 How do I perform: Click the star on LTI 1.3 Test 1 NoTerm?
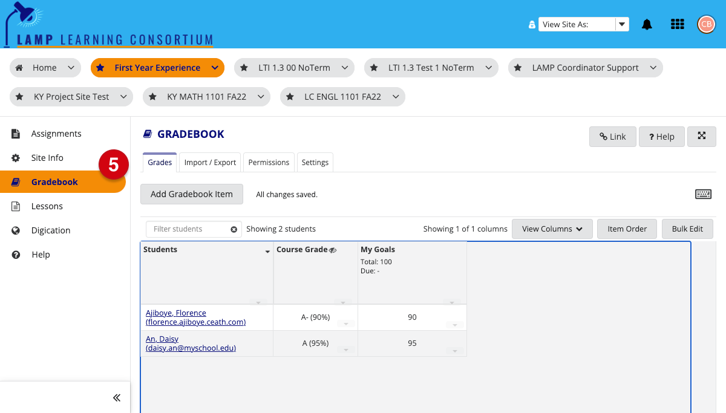[x=374, y=68]
